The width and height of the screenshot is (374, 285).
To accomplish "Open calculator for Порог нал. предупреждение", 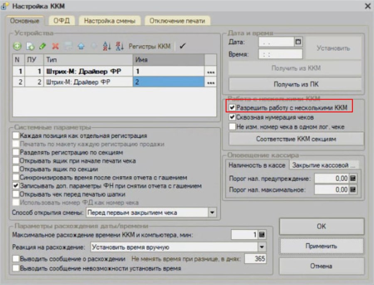I will pyautogui.click(x=353, y=178).
